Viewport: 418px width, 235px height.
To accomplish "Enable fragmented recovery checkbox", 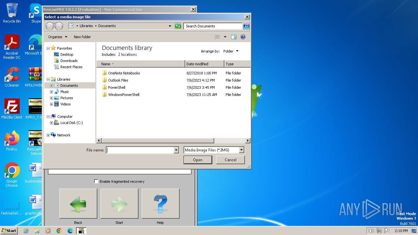I will pos(96,181).
